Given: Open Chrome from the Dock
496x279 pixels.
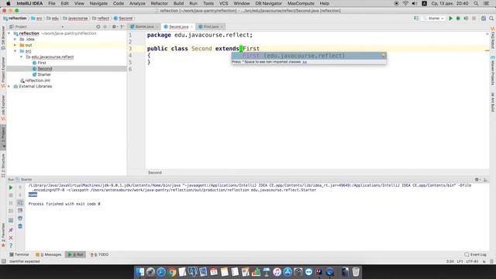Looking at the screenshot, I should click(172, 272).
